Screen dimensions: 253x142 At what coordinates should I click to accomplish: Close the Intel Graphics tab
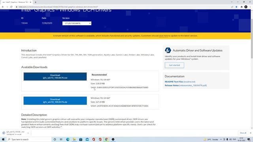(x=30, y=2)
